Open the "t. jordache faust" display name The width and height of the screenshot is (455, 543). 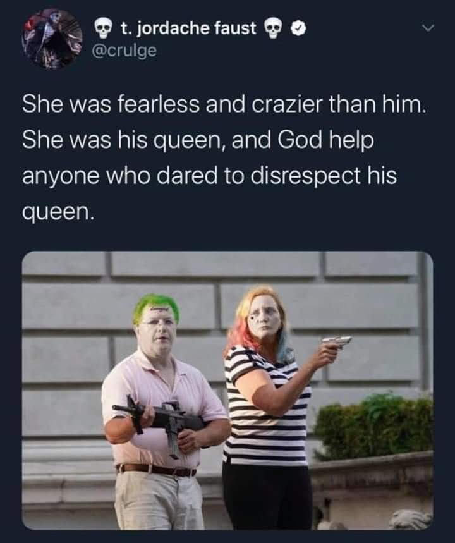188,28
